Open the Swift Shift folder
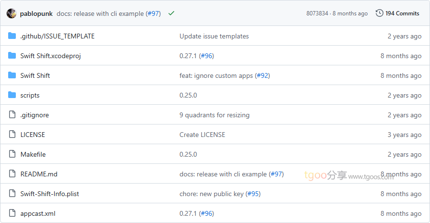 (x=35, y=75)
